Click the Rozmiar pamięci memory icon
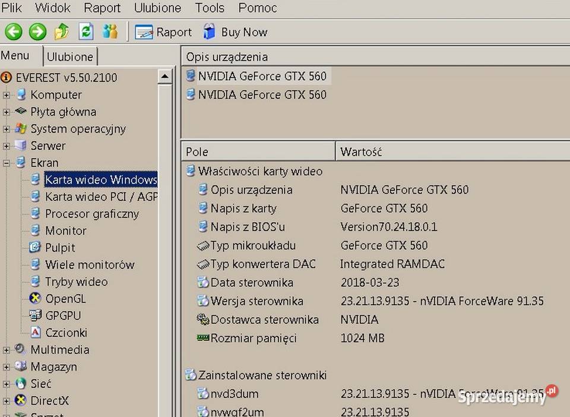 (203, 338)
